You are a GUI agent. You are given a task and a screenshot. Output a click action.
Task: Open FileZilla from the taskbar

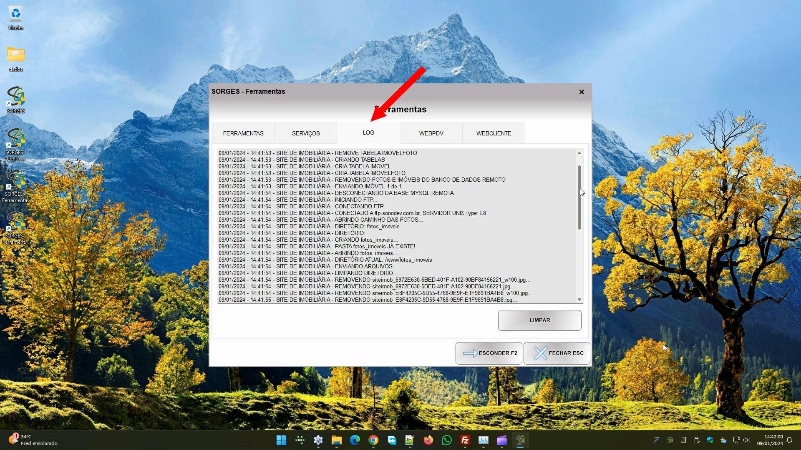pyautogui.click(x=465, y=440)
